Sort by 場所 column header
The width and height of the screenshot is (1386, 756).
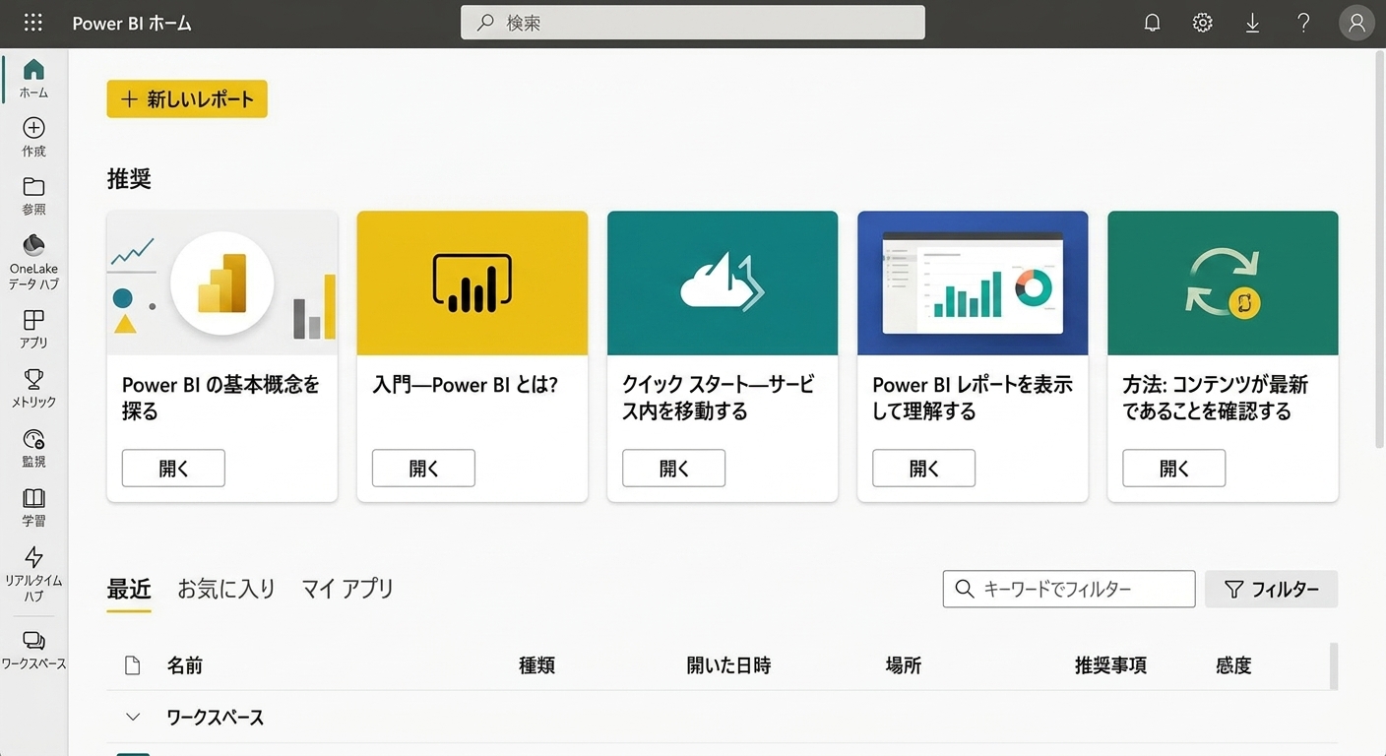tap(904, 666)
